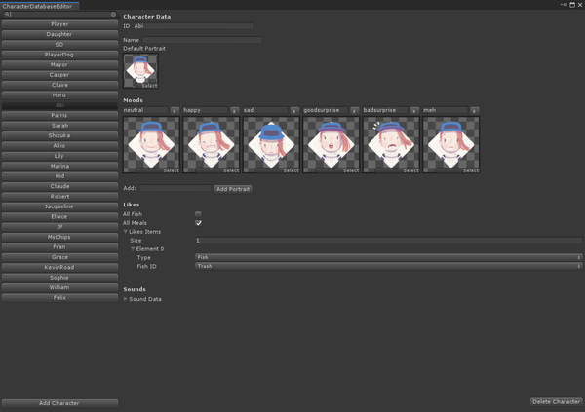Viewport: 585px width, 412px height.
Task: Collapse the Likes Items foldout
Action: [126, 232]
